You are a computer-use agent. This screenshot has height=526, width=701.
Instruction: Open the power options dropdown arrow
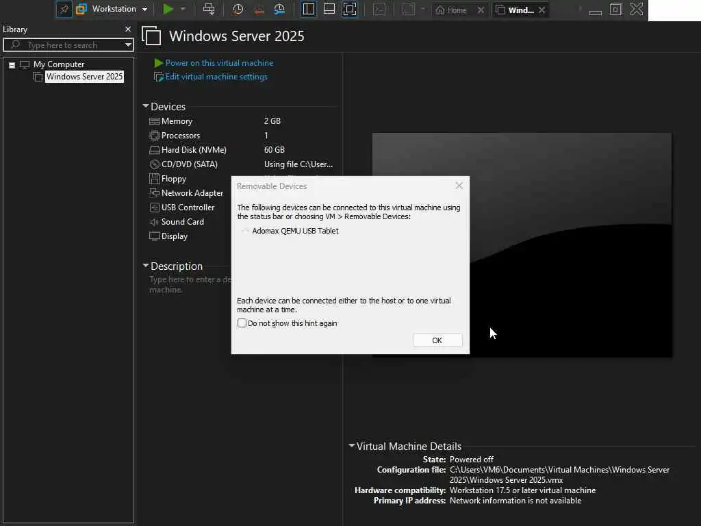(183, 9)
